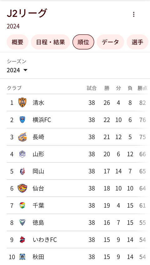Select the 順位 tab
The height and width of the screenshot is (265, 150).
(x=83, y=42)
